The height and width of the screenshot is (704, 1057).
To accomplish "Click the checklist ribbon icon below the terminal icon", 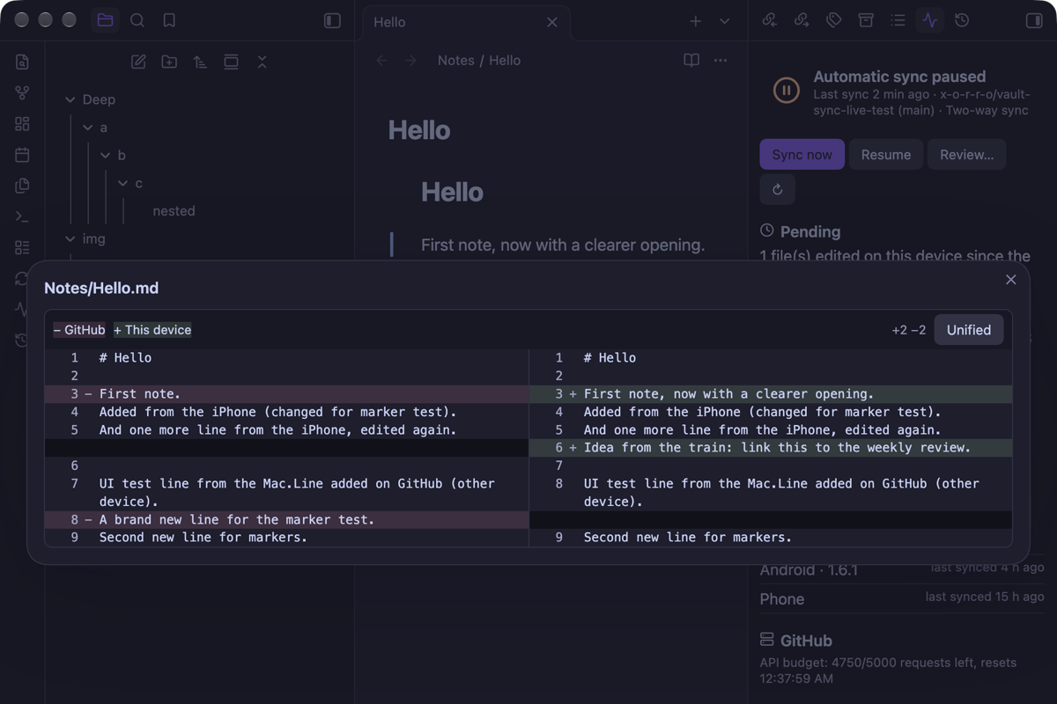I will tap(22, 247).
